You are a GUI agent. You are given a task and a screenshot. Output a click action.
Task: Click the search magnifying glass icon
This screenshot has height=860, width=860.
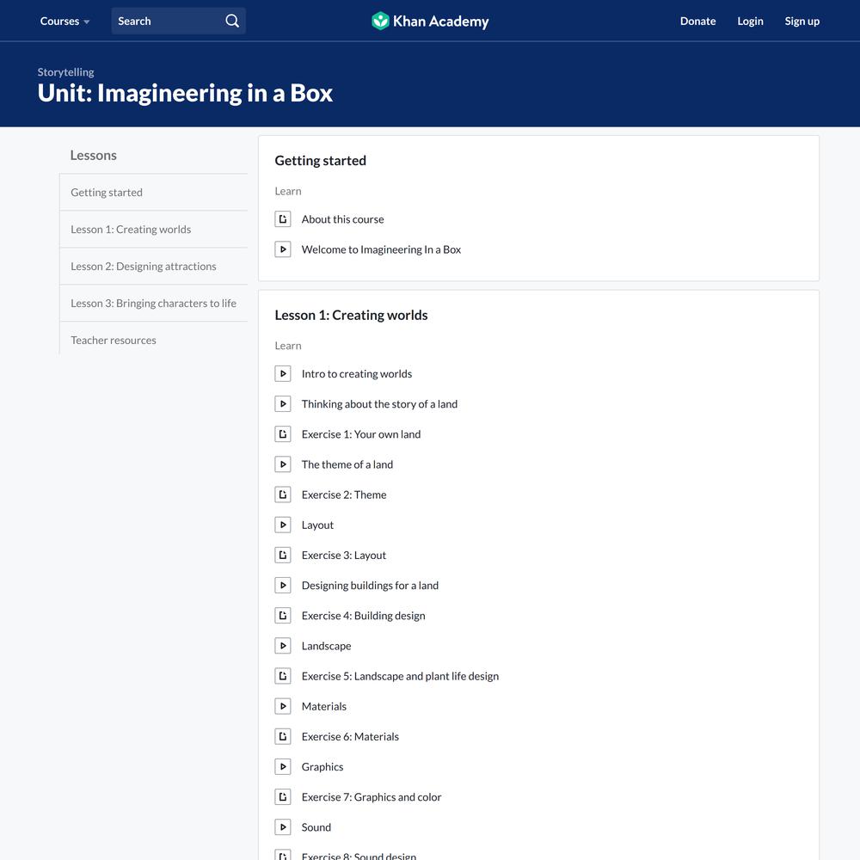pos(232,21)
